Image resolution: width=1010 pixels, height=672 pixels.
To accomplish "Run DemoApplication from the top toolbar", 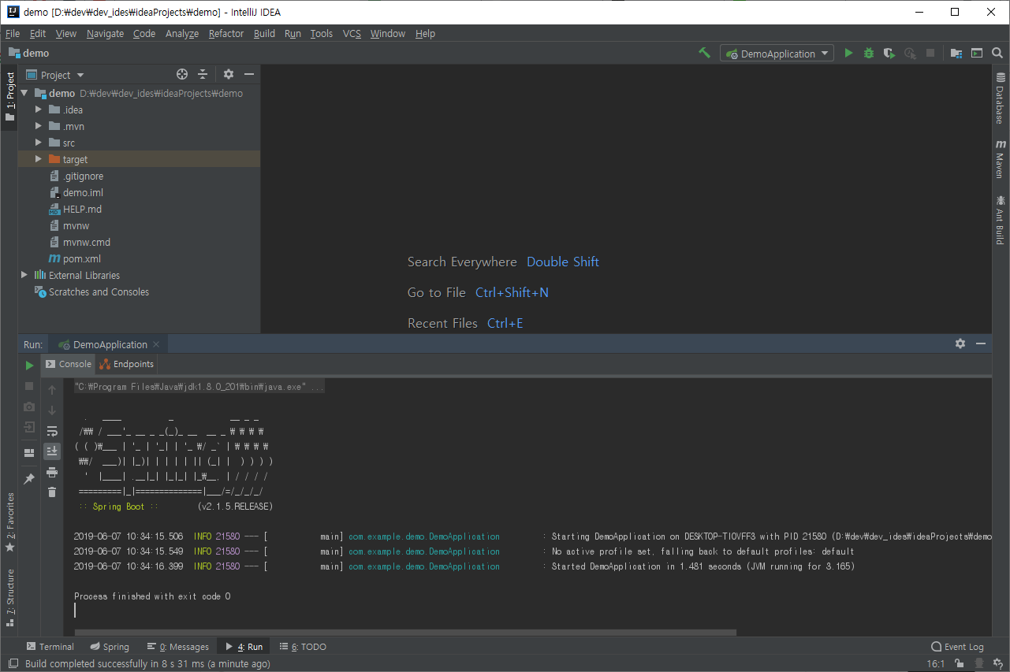I will pos(848,53).
